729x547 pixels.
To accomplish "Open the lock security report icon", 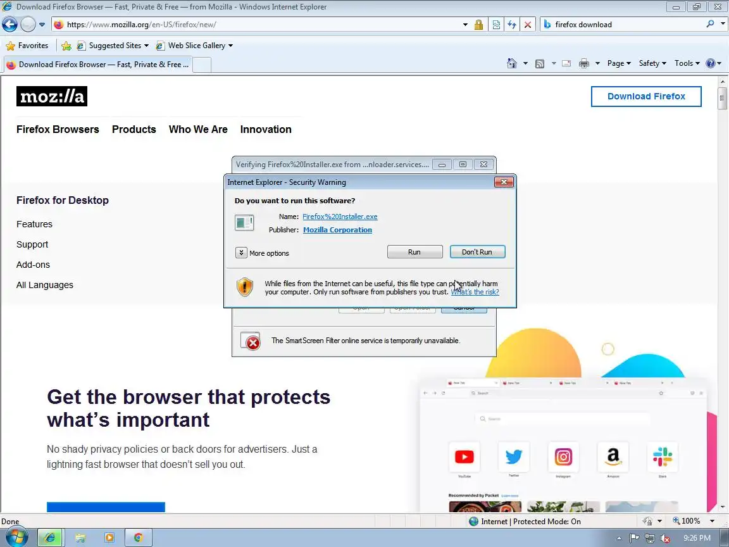I will (478, 25).
